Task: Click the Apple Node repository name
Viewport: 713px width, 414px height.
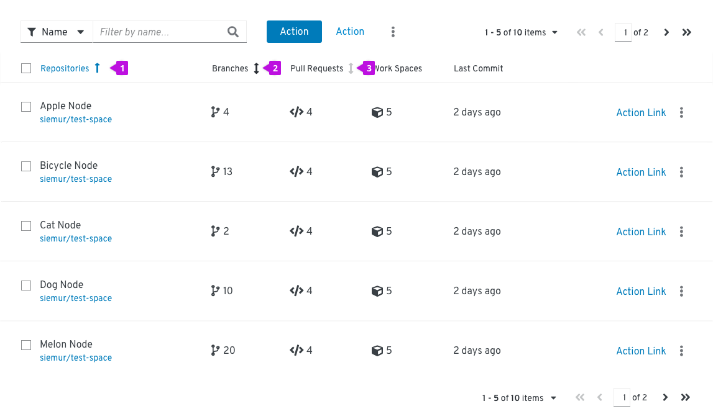Action: pyautogui.click(x=65, y=106)
